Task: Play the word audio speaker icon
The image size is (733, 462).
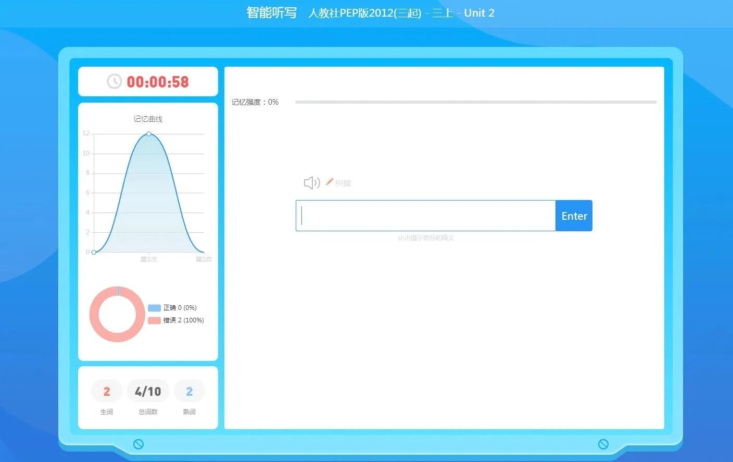Action: [312, 183]
